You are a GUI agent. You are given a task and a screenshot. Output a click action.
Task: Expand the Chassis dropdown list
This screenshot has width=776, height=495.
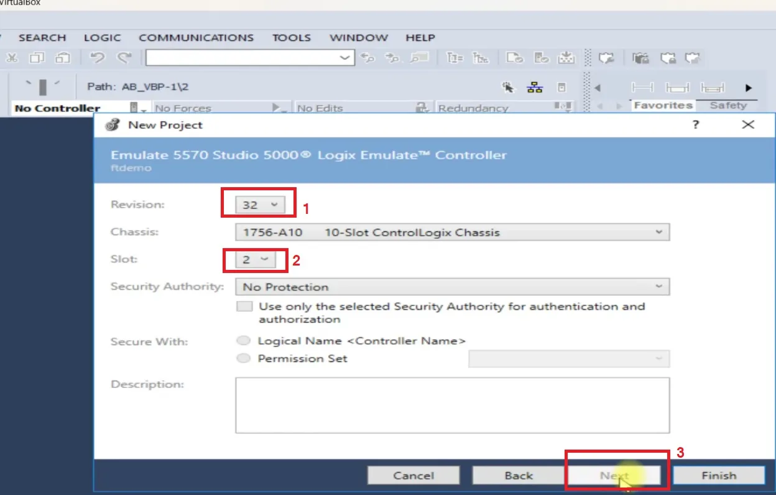pos(452,233)
